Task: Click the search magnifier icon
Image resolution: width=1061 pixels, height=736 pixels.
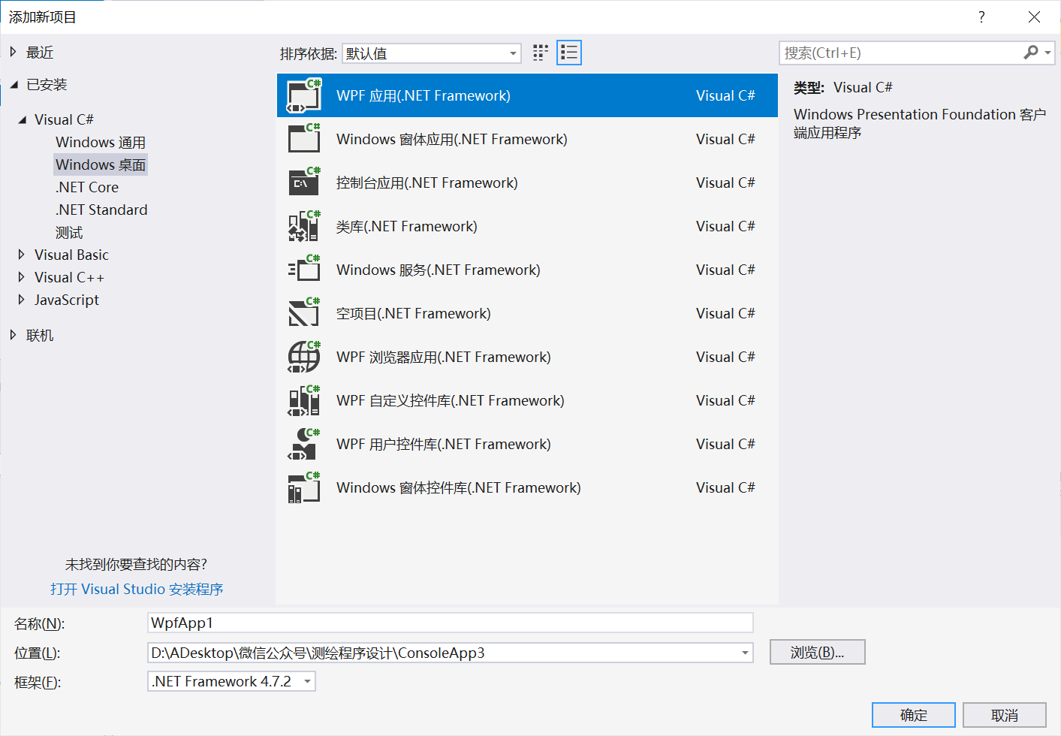Action: [1031, 53]
